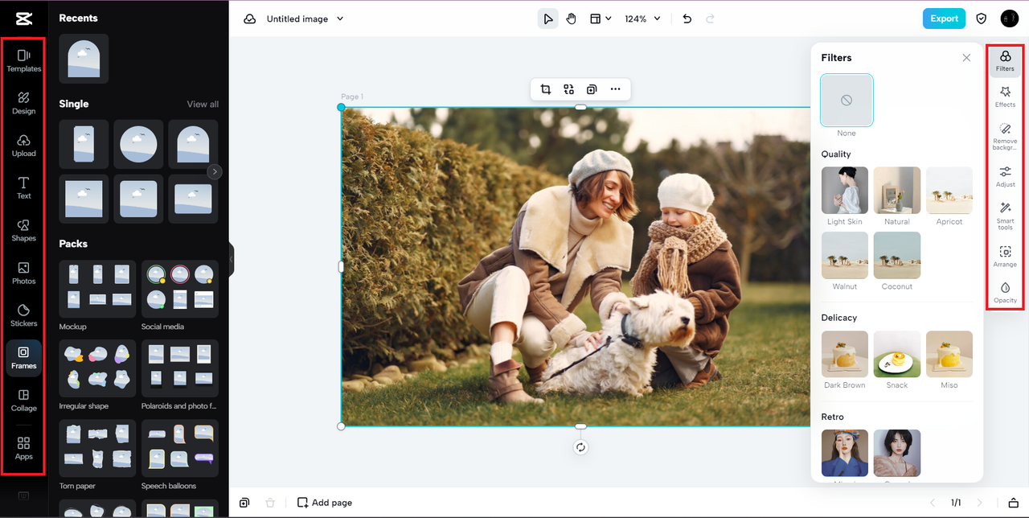The image size is (1029, 518).
Task: Expand the Untitled image title dropdown
Action: (x=340, y=18)
